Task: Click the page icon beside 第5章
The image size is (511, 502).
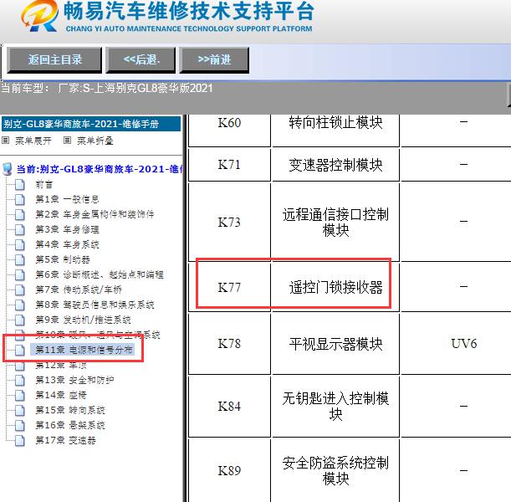Action: 20,260
